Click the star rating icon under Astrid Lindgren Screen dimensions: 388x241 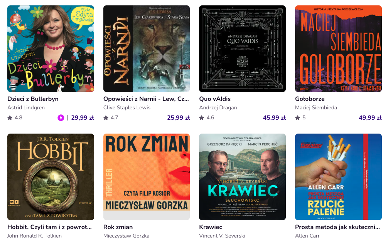pos(10,118)
